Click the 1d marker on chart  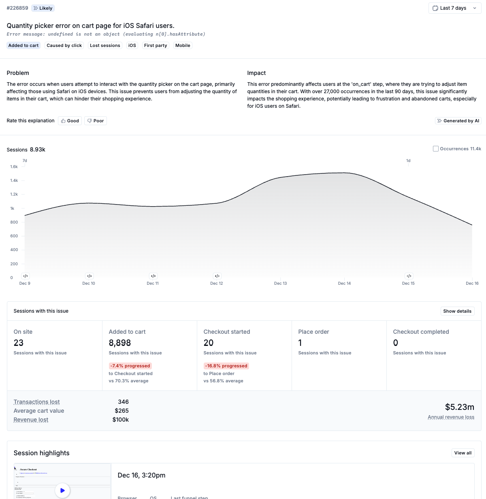tap(408, 161)
